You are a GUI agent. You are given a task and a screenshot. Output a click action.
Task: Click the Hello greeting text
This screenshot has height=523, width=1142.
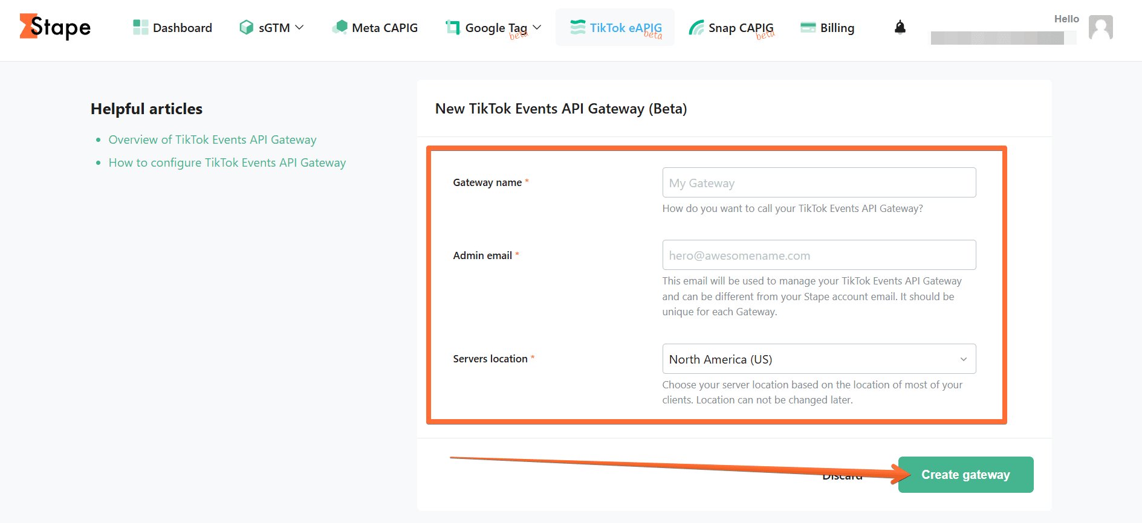1066,19
